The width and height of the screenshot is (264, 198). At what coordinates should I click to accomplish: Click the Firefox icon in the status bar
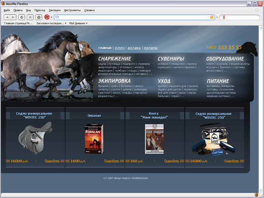[257, 195]
